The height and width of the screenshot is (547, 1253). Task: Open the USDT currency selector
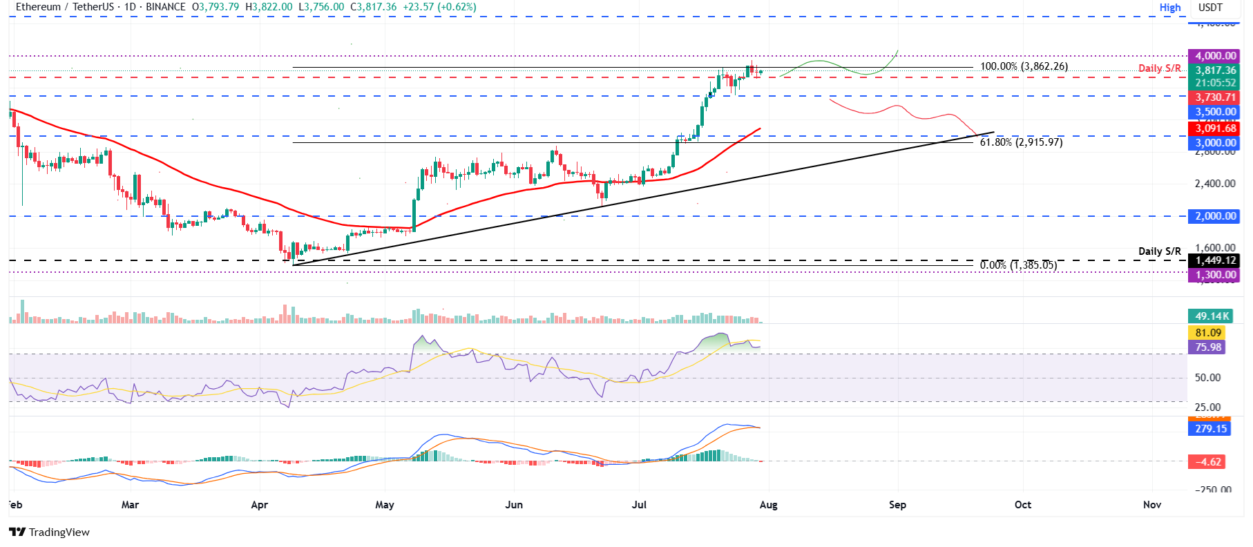point(1210,8)
